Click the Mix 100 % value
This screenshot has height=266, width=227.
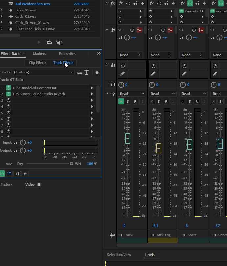coord(92,164)
